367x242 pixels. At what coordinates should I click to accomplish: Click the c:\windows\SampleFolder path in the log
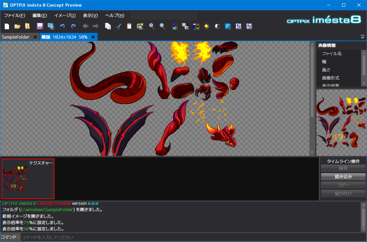[x=47, y=209]
